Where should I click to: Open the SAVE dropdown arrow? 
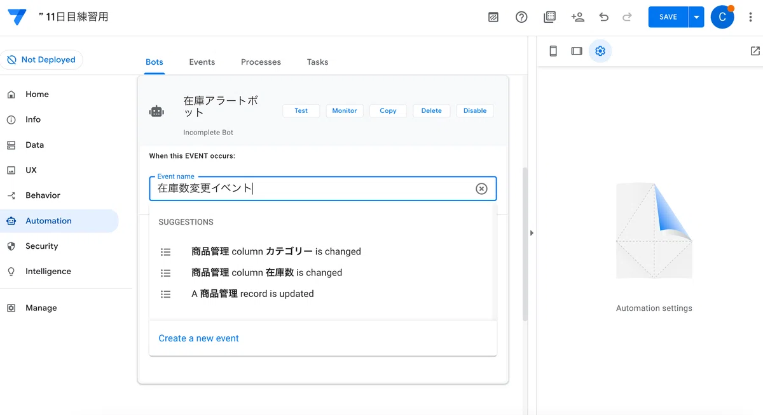coord(697,17)
